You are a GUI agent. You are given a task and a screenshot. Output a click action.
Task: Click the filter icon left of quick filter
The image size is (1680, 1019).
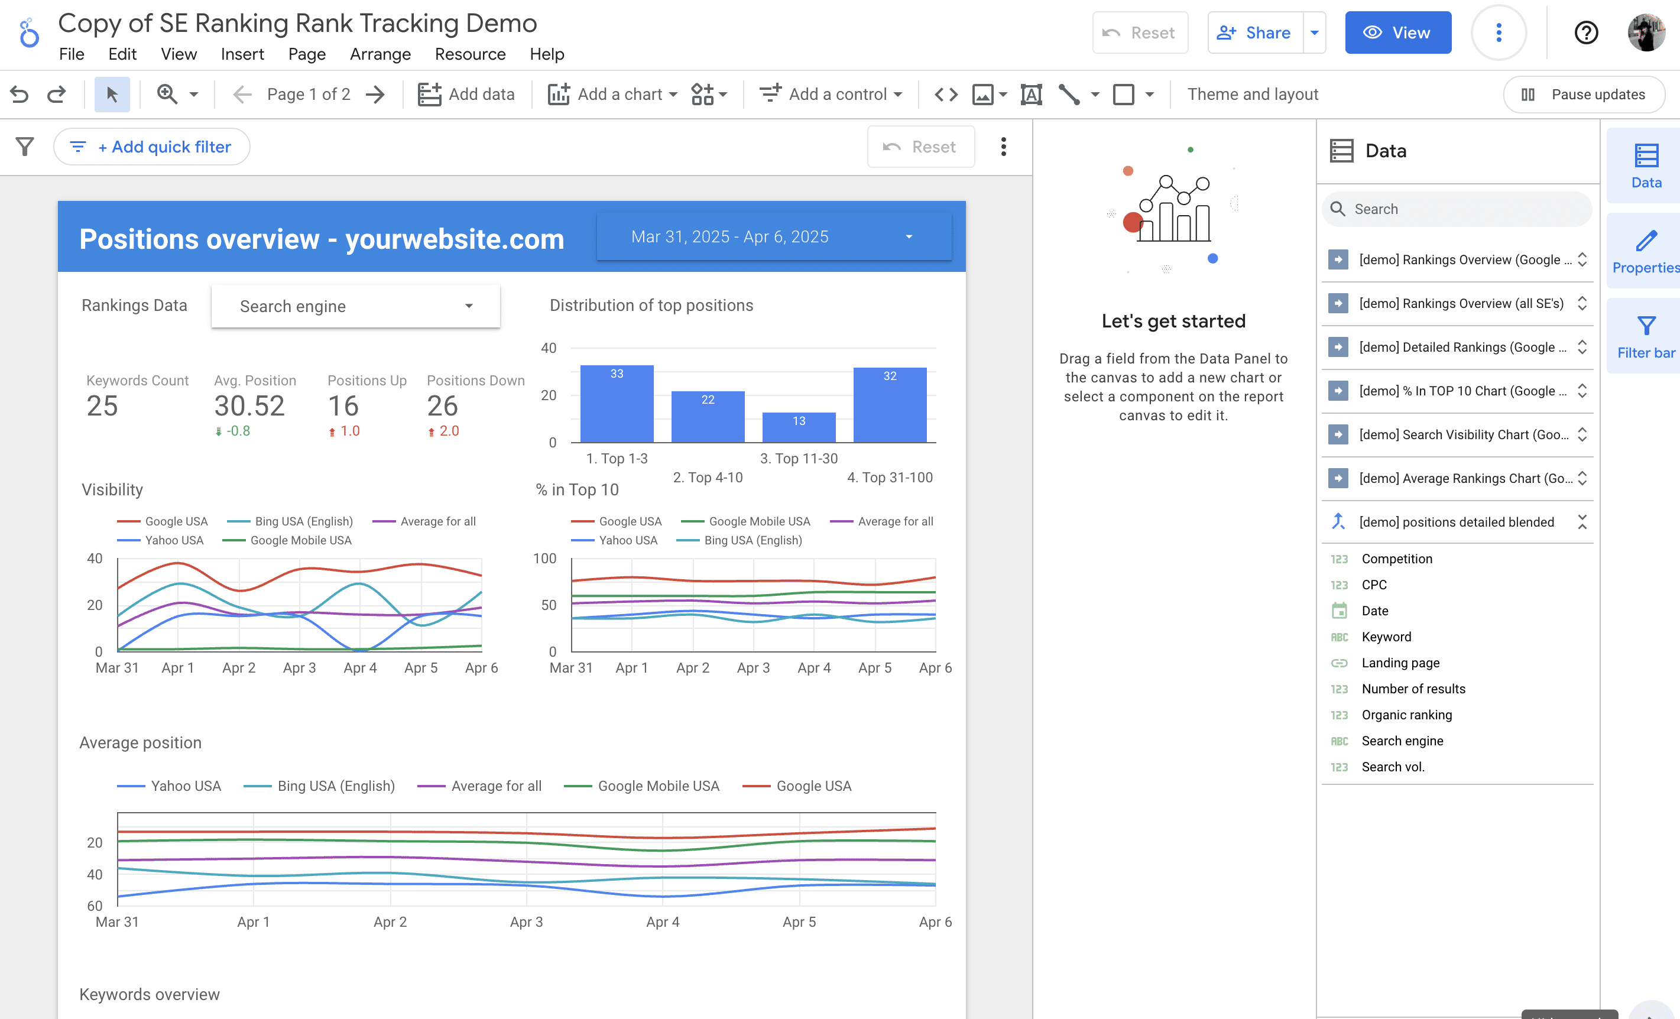(24, 146)
